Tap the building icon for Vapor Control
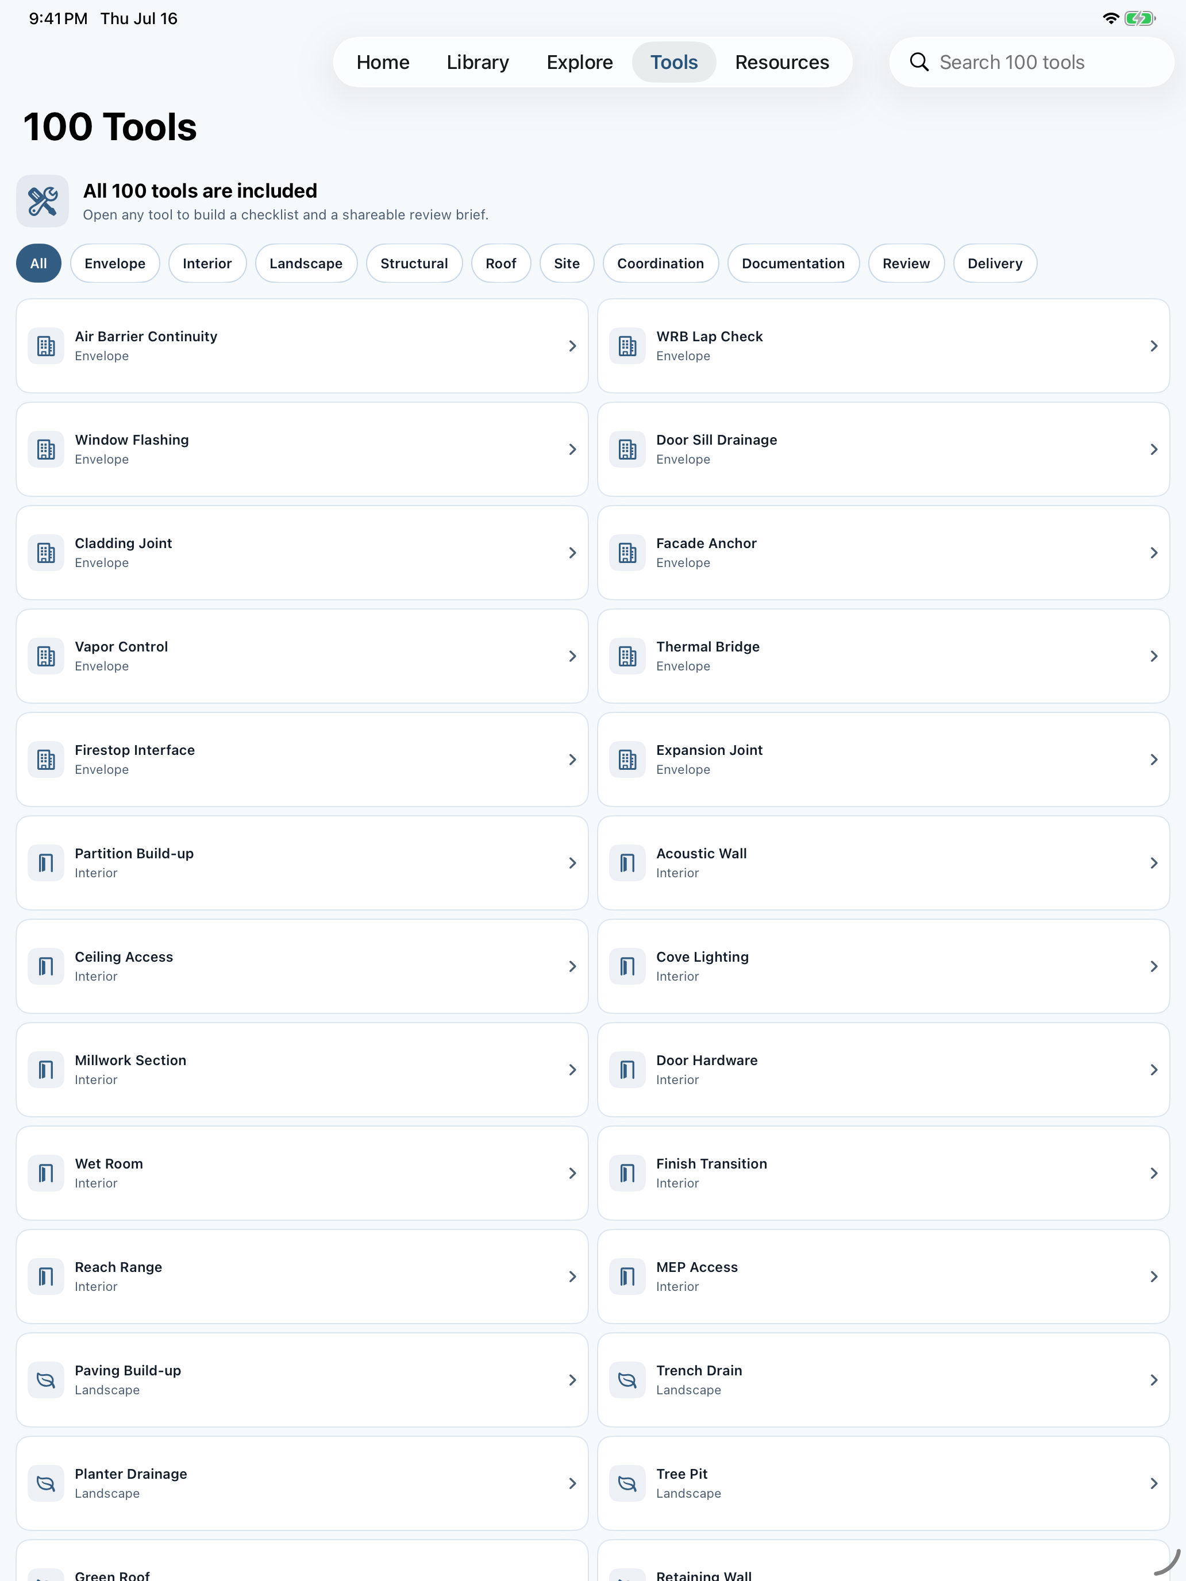The width and height of the screenshot is (1186, 1581). click(x=46, y=656)
